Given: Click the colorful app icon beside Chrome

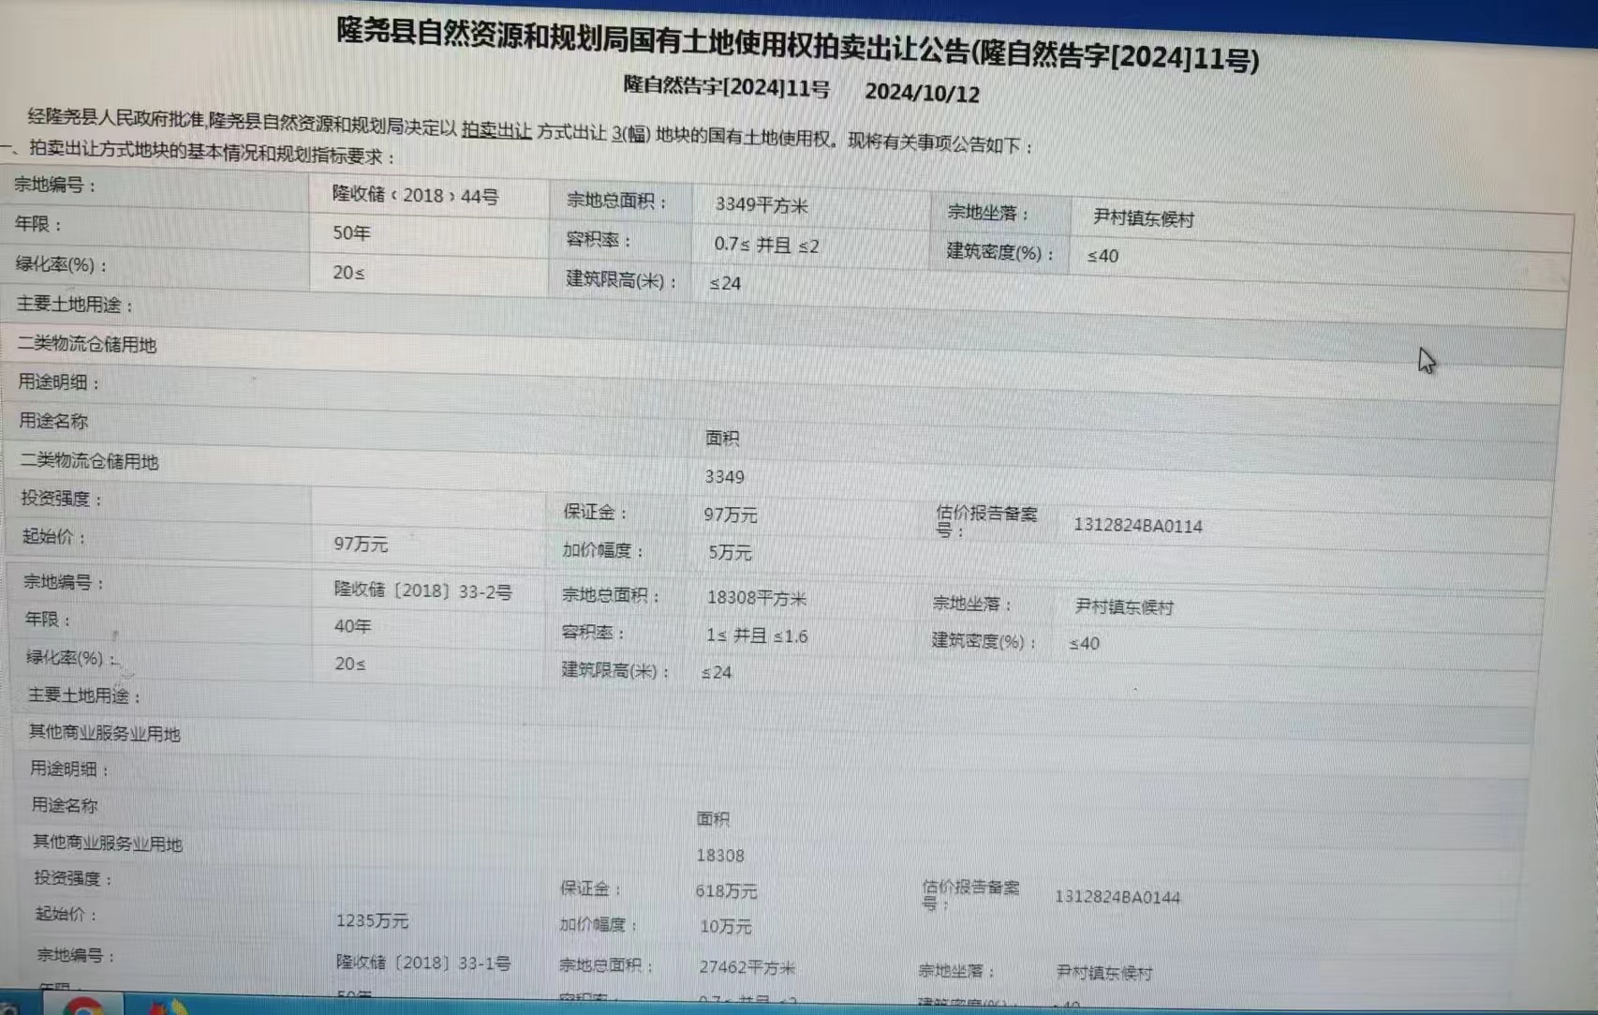Looking at the screenshot, I should (169, 1008).
